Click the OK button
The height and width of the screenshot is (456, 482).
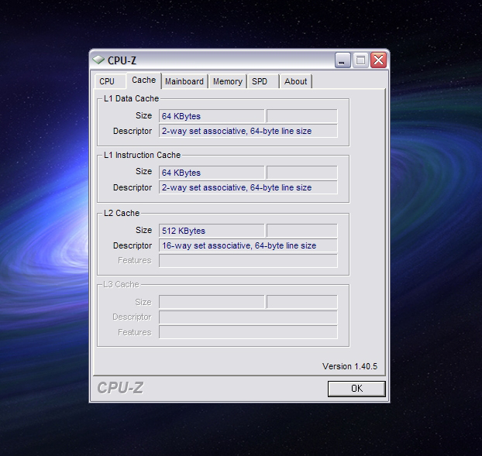356,389
